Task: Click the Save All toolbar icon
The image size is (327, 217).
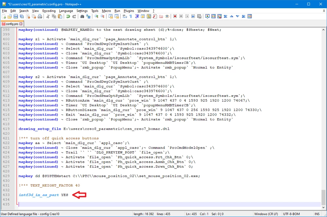Action: 22,16
